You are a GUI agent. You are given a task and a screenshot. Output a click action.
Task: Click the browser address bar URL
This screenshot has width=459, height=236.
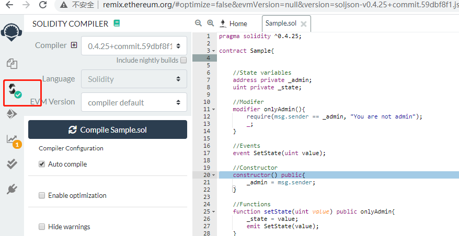(280, 5)
